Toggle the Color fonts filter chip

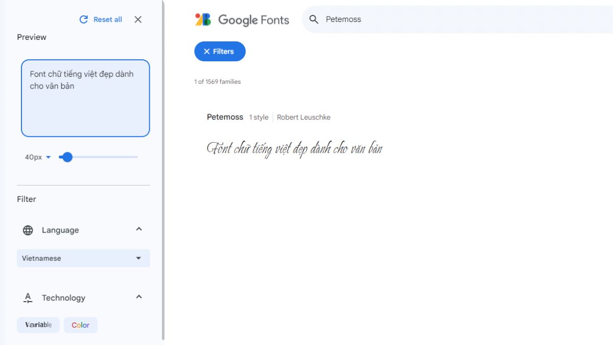tap(80, 325)
